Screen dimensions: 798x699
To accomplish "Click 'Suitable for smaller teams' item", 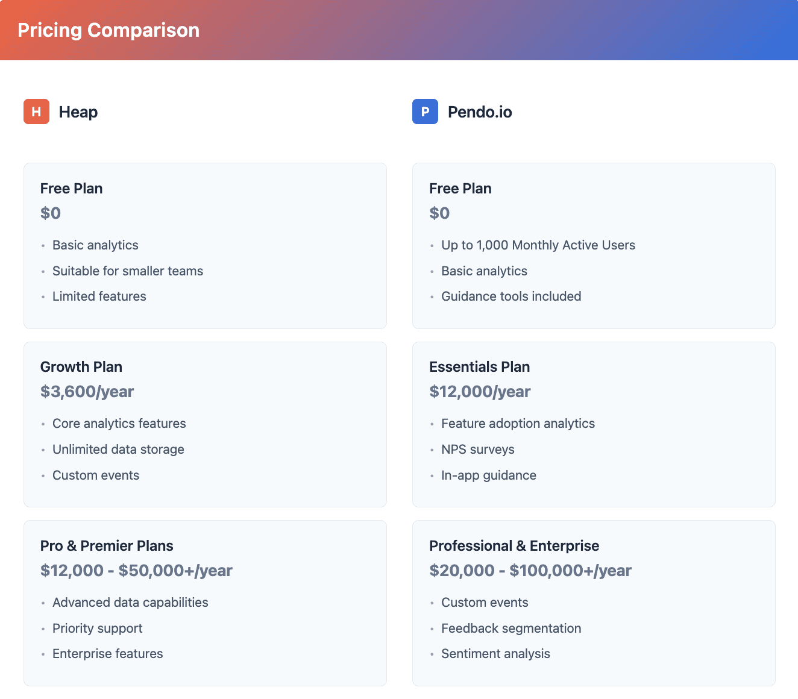I will click(128, 271).
